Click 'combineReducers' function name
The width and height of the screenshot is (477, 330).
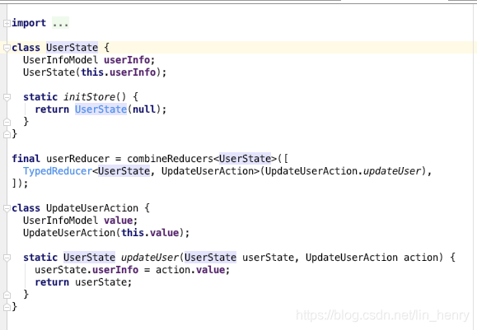pos(171,159)
